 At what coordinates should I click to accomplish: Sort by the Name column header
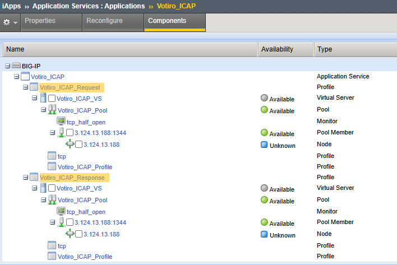[130, 49]
